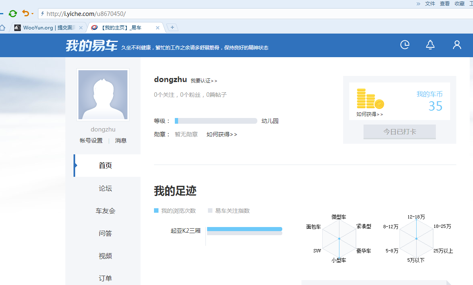Select 问答 in the sidebar
This screenshot has width=473, height=285.
[x=105, y=234]
